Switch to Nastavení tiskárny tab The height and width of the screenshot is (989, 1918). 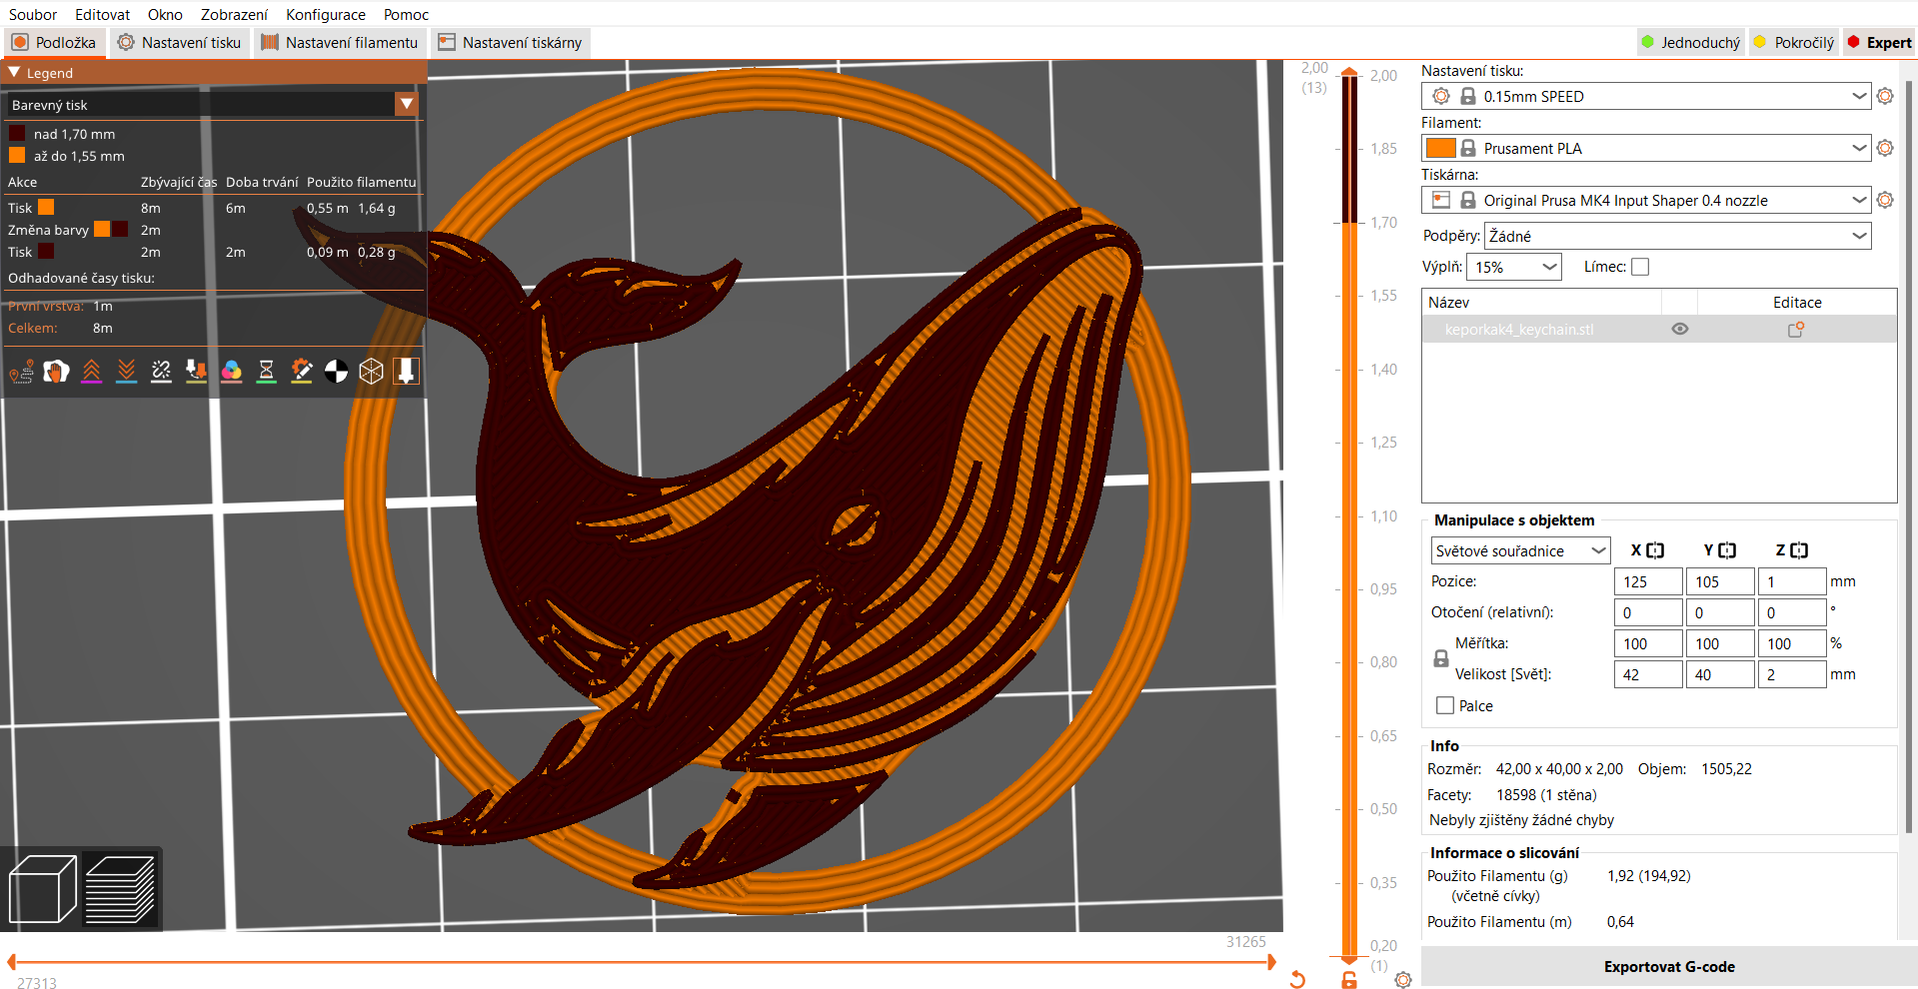pos(510,42)
